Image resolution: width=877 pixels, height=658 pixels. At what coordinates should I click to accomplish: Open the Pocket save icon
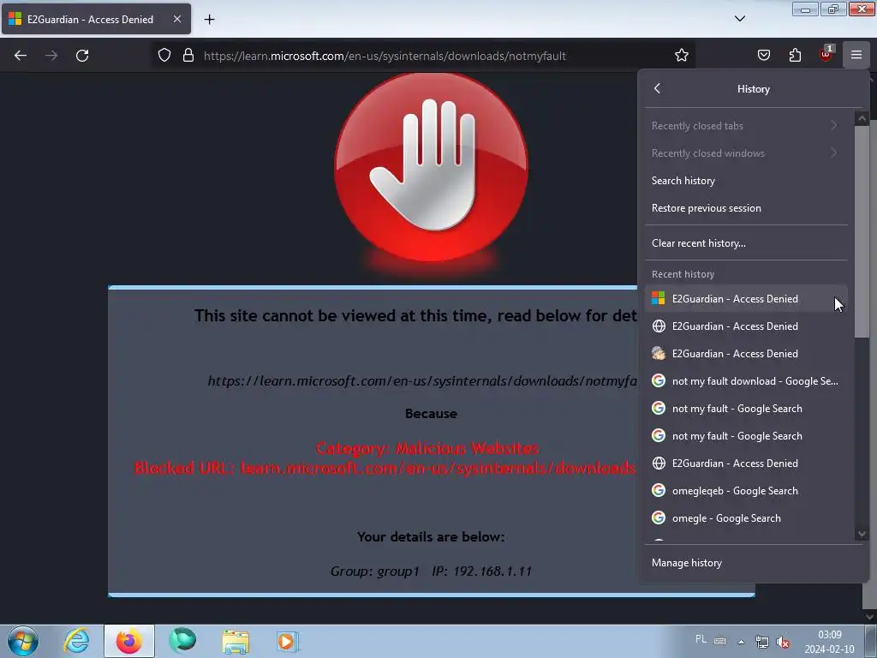(x=764, y=56)
